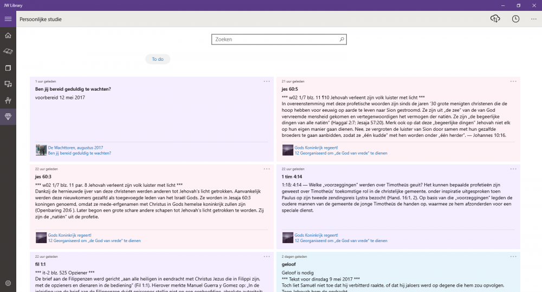Open the options menu on 'jes 60:3' note

(267, 169)
